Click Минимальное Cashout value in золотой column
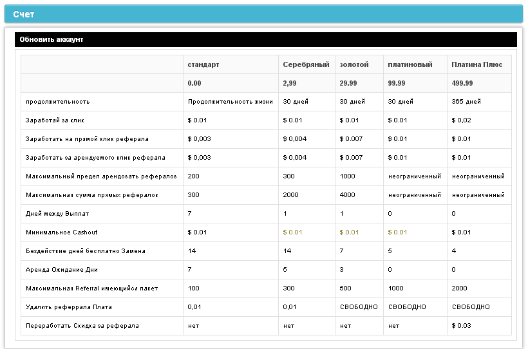The image size is (528, 349). click(x=350, y=232)
